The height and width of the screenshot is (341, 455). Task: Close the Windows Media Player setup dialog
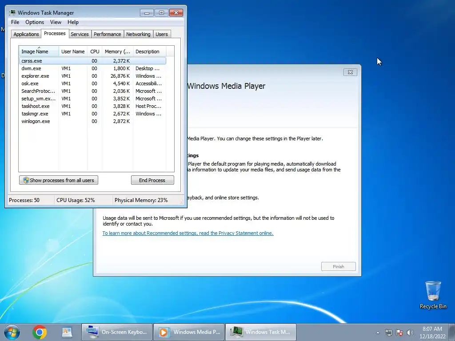[x=350, y=72]
